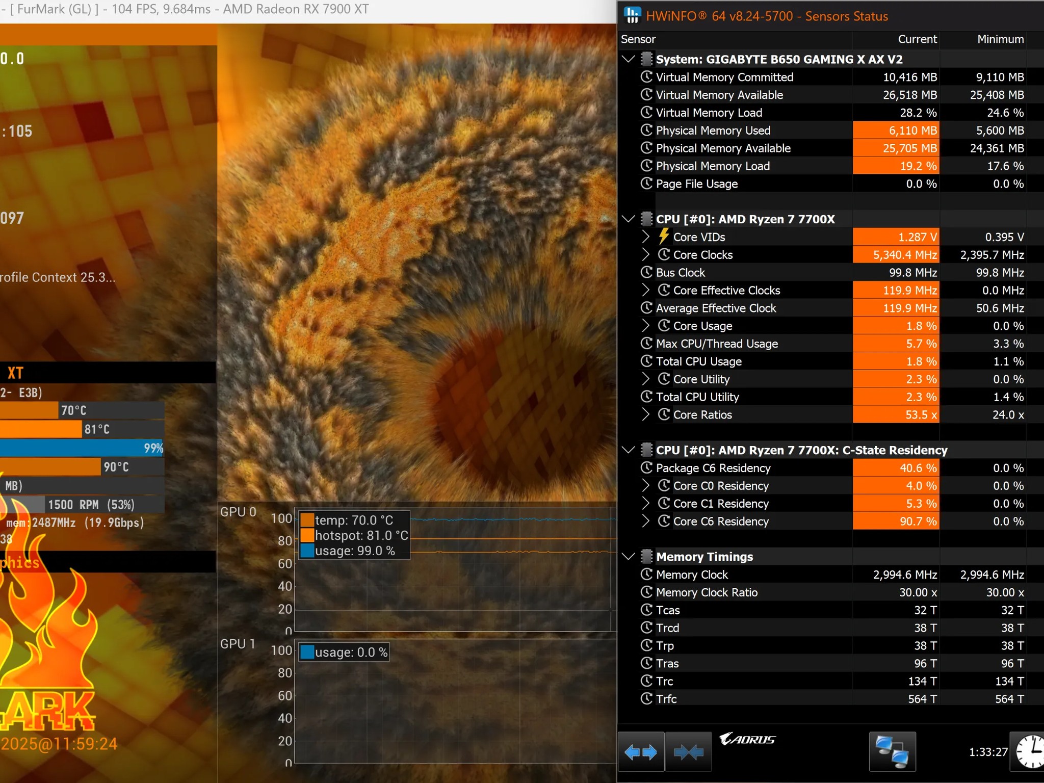Click the '1.287 V' Core VIDs current value
This screenshot has width=1044, height=783.
918,237
